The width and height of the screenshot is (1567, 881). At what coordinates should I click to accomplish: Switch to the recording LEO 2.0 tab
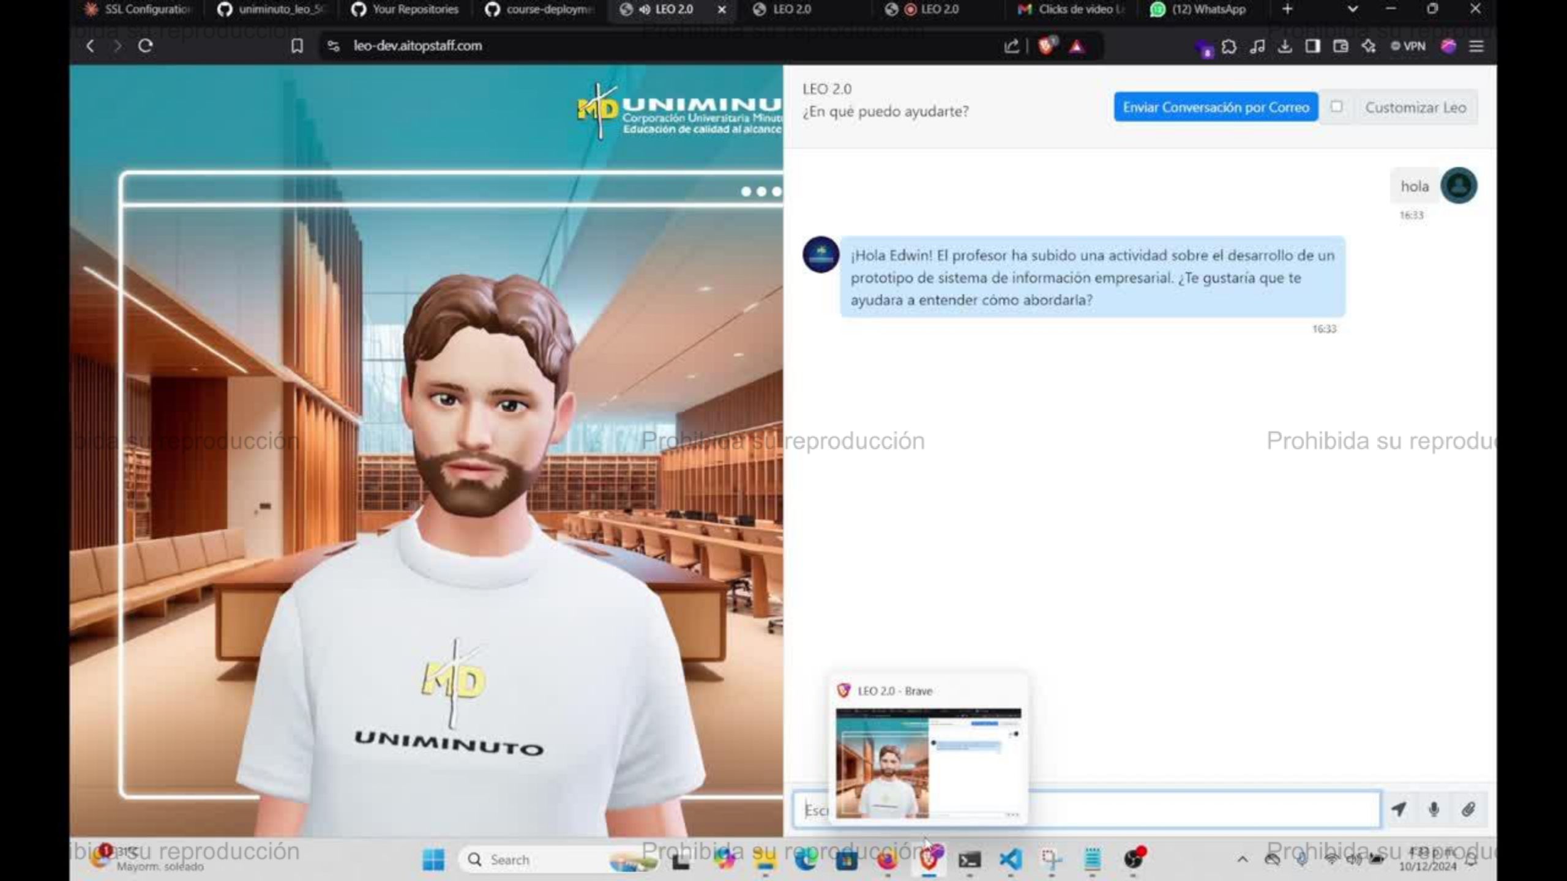(x=923, y=9)
